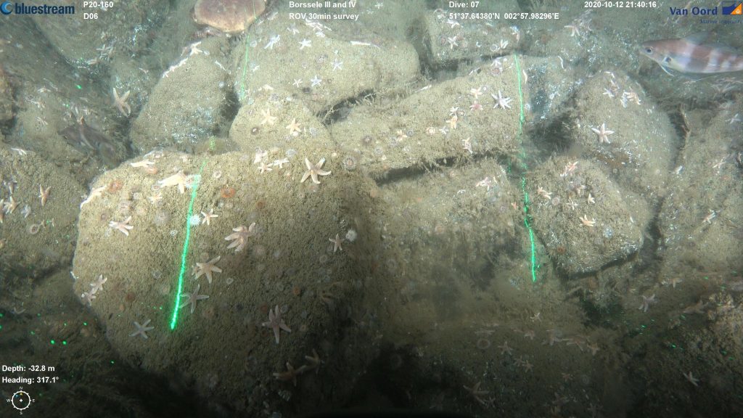This screenshot has width=743, height=418.
Task: Click the left green laser line
Action: click(x=185, y=247)
